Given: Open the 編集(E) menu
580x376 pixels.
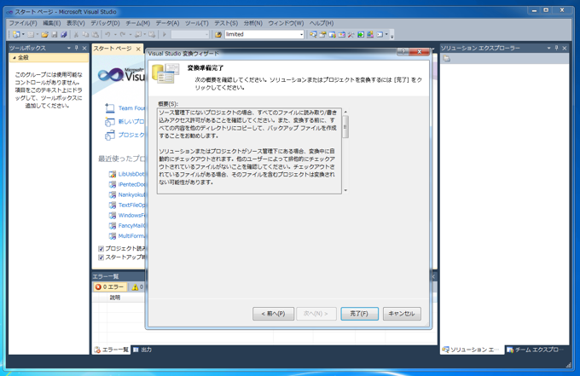Looking at the screenshot, I should tap(52, 23).
